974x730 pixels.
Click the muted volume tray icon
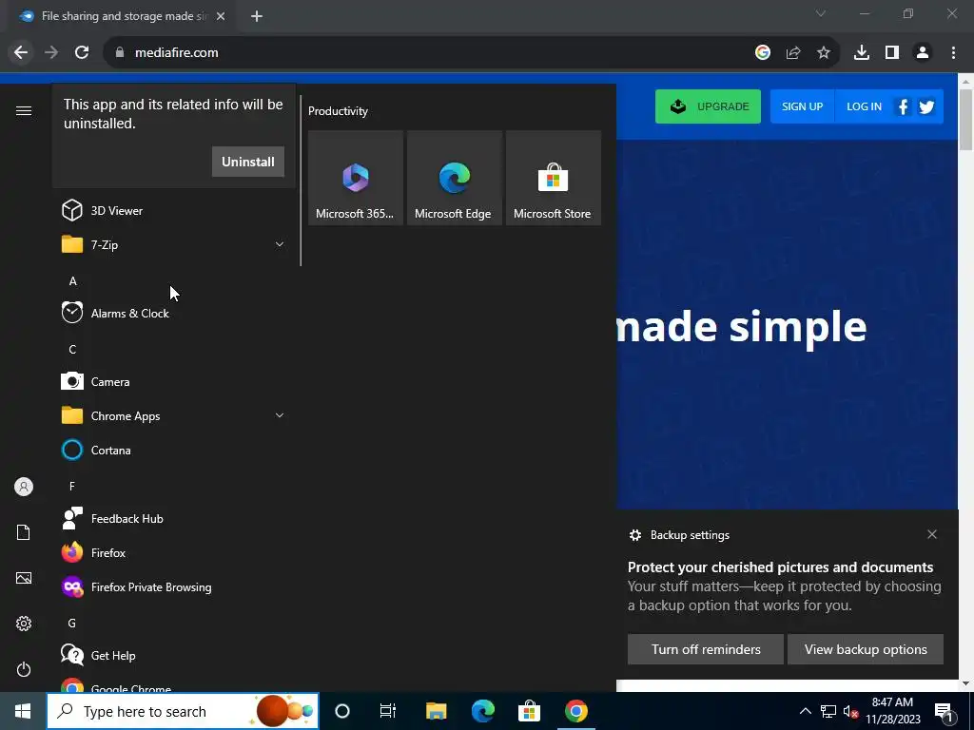tap(850, 711)
